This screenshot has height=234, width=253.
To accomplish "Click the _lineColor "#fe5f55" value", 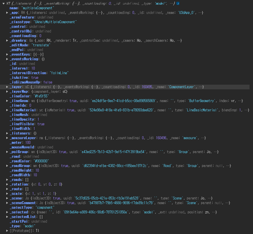I will coord(41,96).
